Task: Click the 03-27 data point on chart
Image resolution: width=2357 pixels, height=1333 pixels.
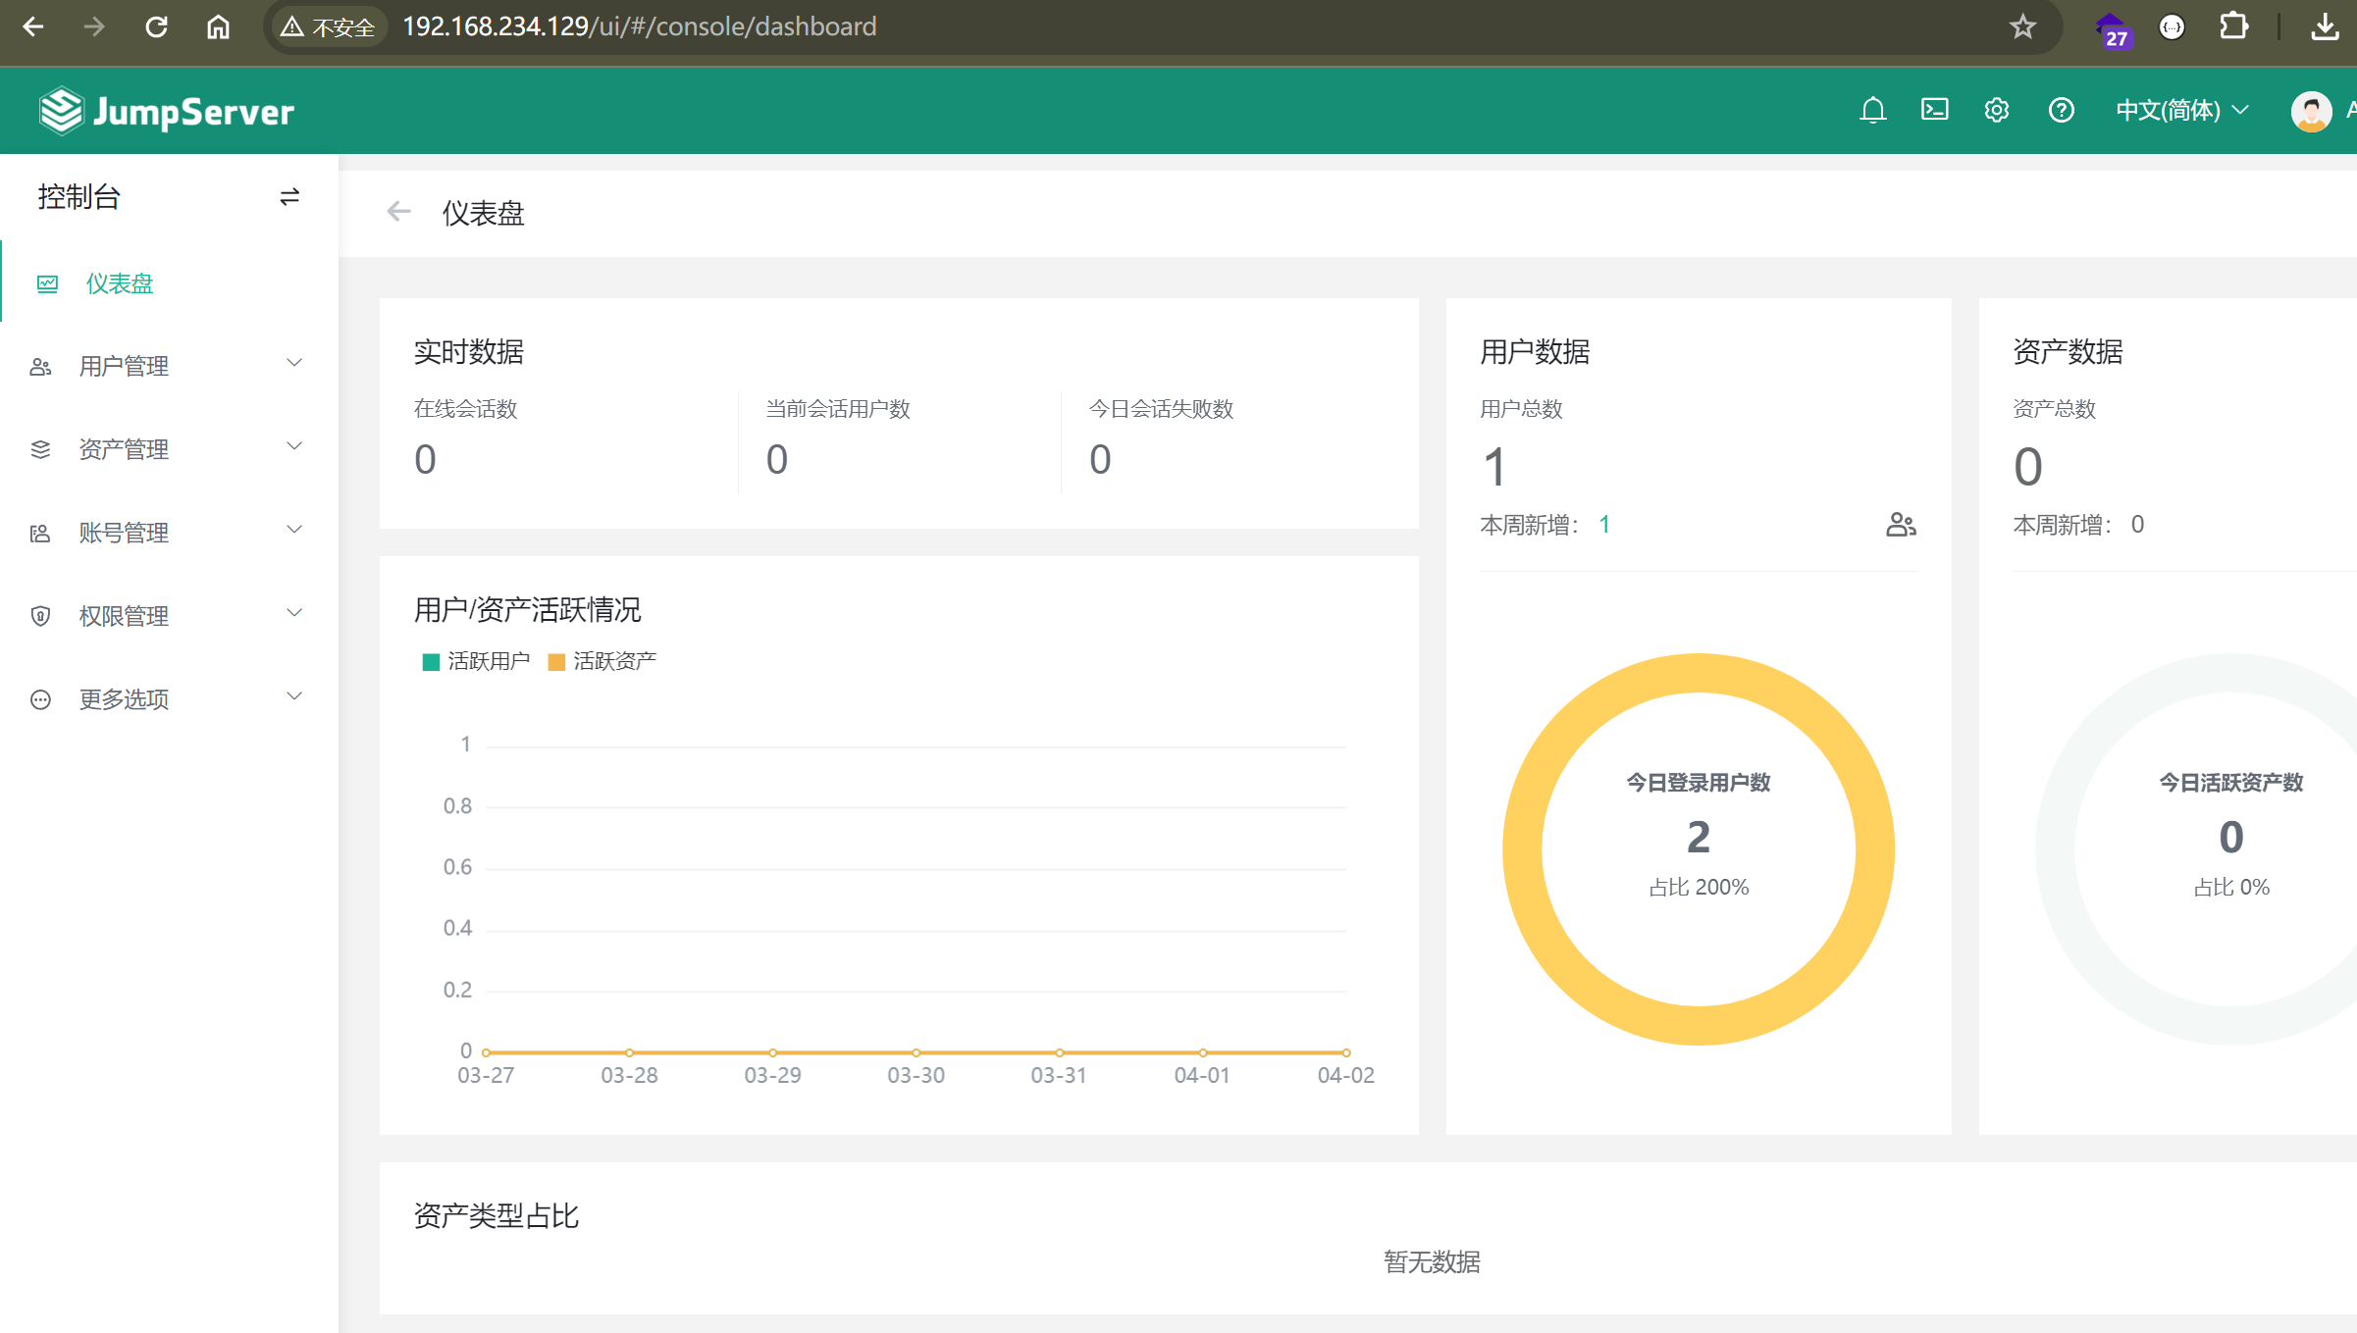Action: [486, 1052]
